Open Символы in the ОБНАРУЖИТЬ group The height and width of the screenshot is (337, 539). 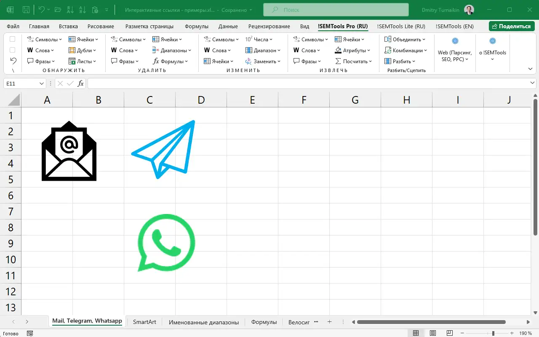(x=44, y=39)
